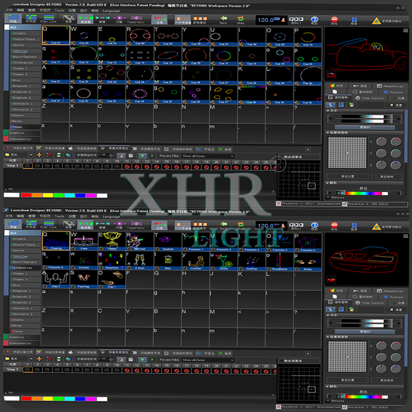Click the Swap icon in top window toolbar
Screen dimensions: 412x412
point(241,19)
